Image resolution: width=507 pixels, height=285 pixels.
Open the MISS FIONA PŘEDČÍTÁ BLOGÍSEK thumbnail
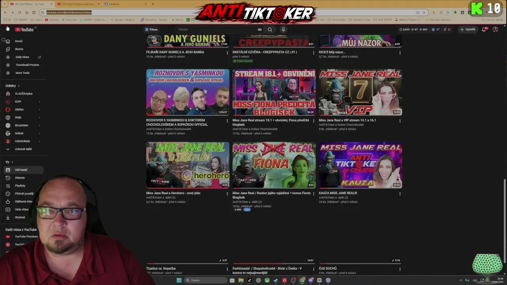[x=274, y=92]
